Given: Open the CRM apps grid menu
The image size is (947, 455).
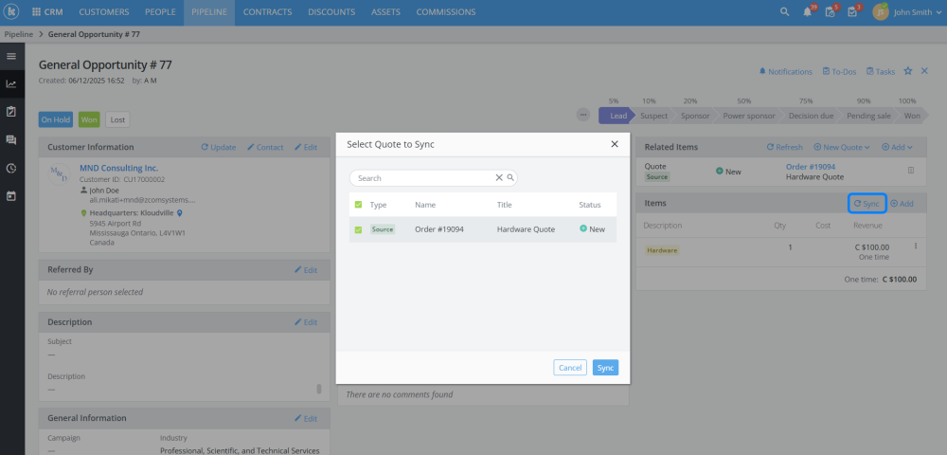Looking at the screenshot, I should (x=36, y=12).
